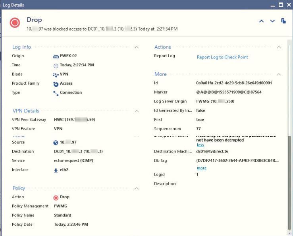Image resolution: width=293 pixels, height=236 pixels.
Task: Go to next log with down arrow
Action: [272, 21]
